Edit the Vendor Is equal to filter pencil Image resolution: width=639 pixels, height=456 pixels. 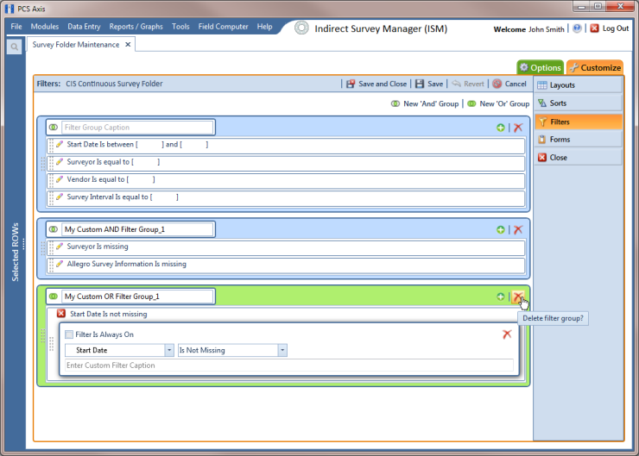(60, 179)
